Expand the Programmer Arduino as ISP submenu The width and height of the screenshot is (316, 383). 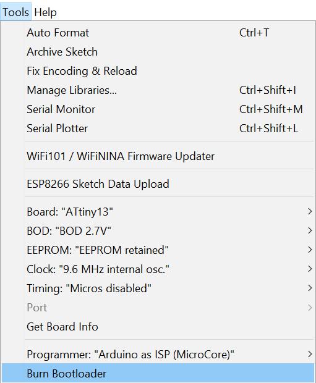tap(158, 354)
